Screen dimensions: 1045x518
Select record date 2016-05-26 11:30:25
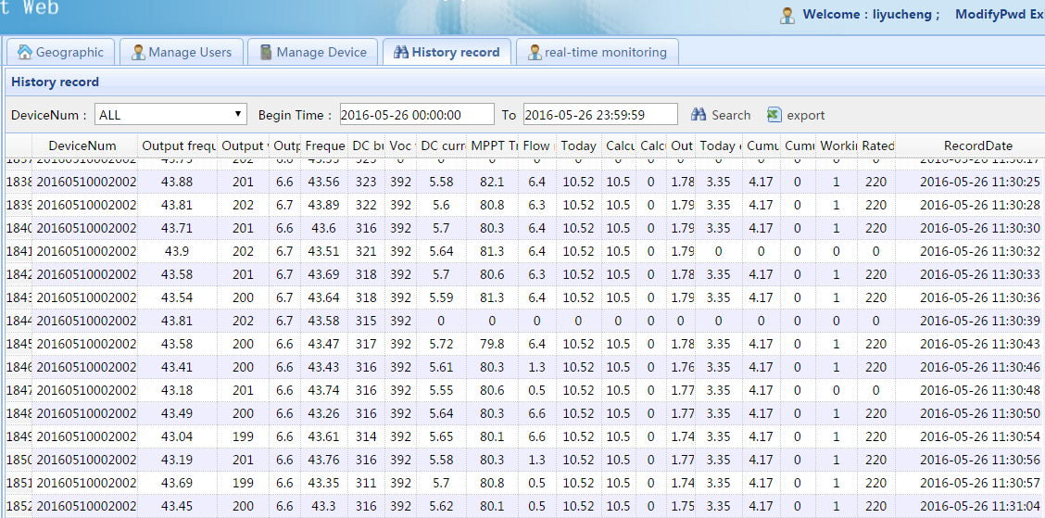click(x=980, y=182)
